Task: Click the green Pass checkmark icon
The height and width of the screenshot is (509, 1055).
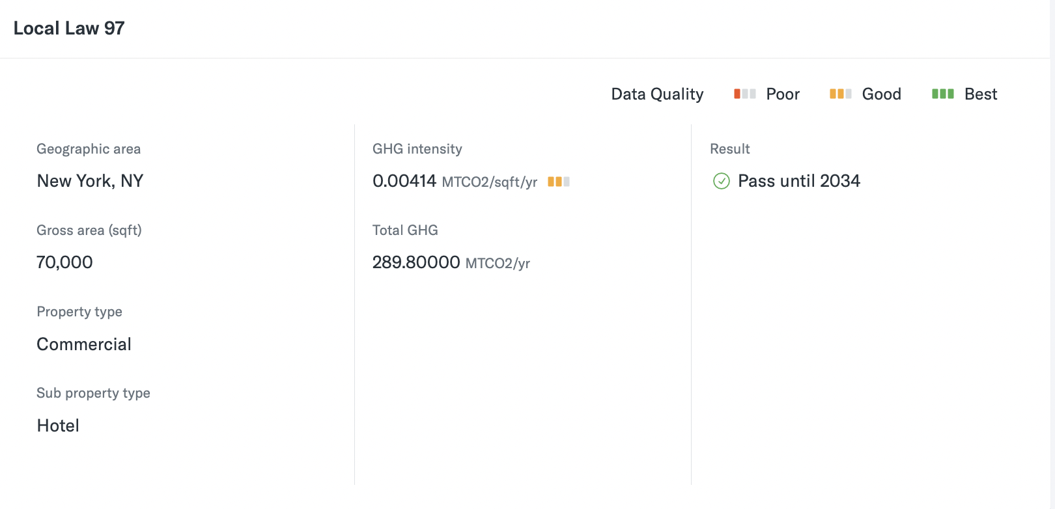Action: (x=722, y=181)
